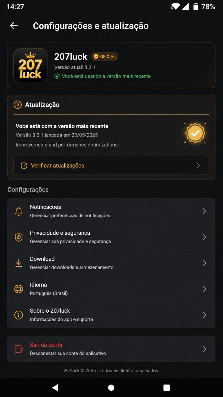
Task: Select Sobre o 207luck entry
Action: [x=111, y=315]
